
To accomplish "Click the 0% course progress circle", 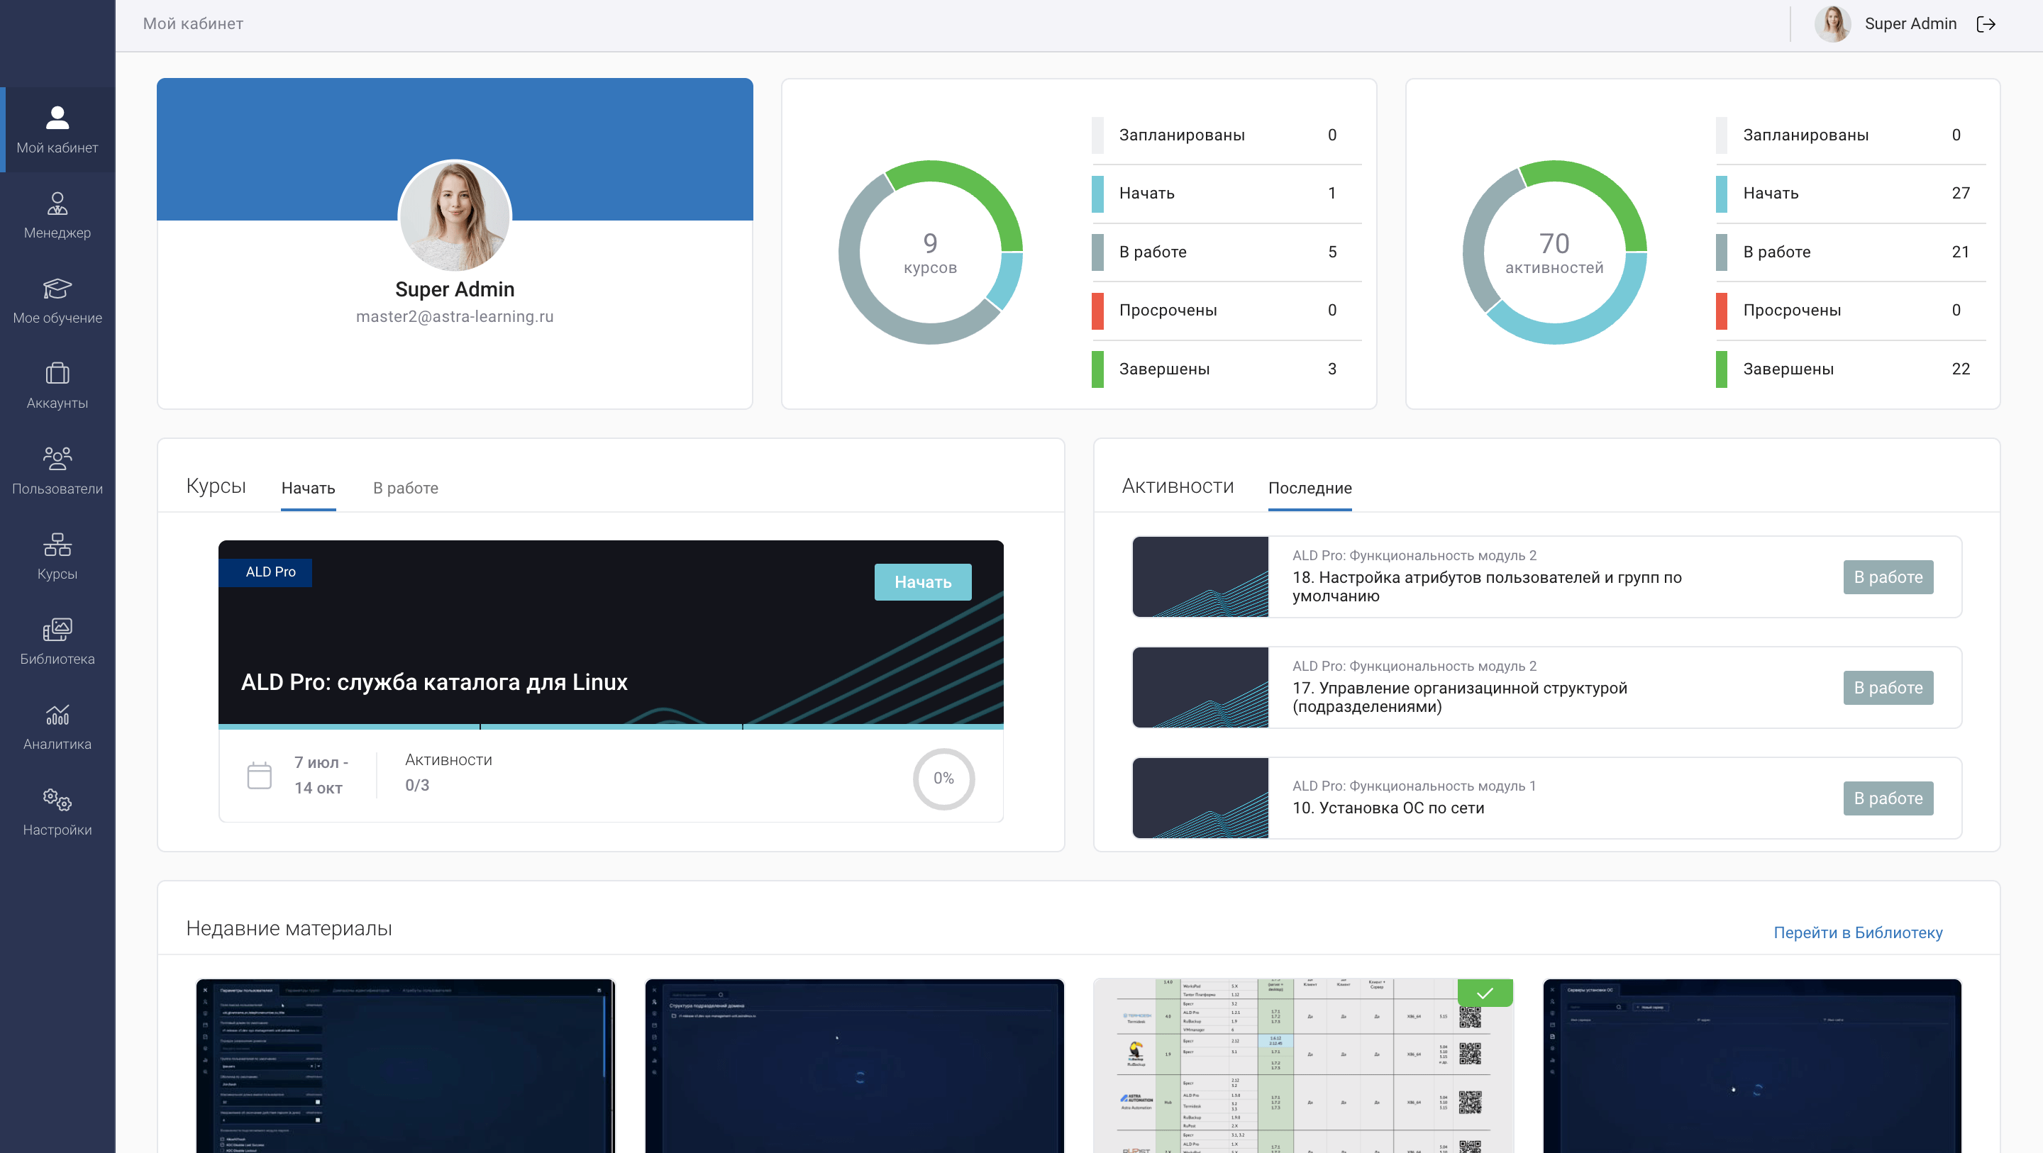I will pyautogui.click(x=943, y=778).
